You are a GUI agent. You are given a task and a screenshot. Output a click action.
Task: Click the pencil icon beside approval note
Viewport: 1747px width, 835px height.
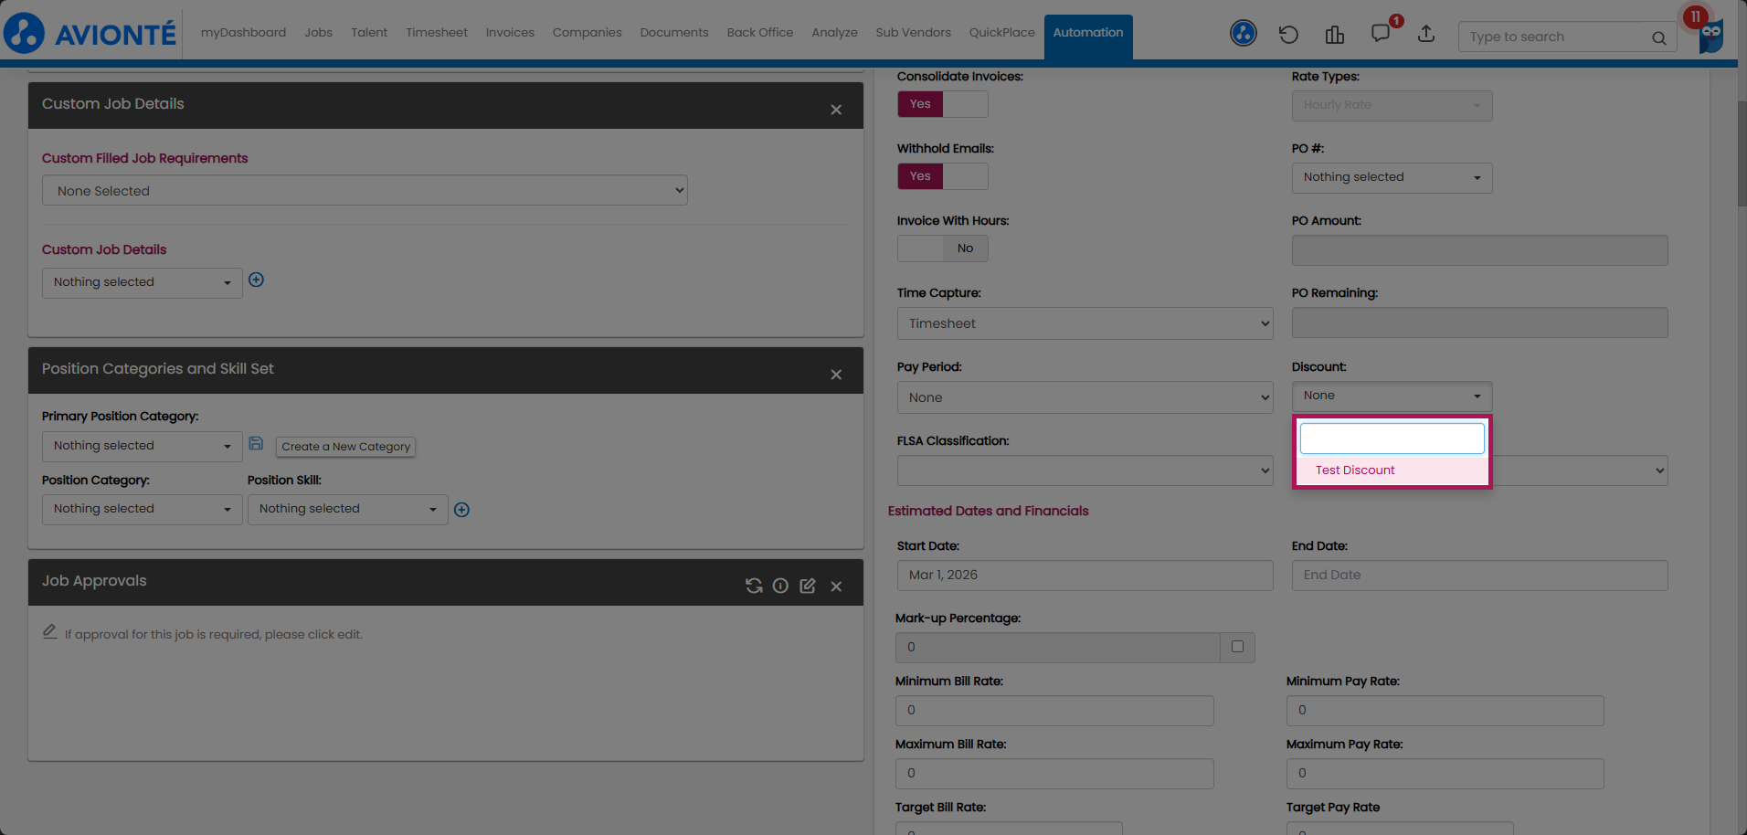(x=50, y=631)
